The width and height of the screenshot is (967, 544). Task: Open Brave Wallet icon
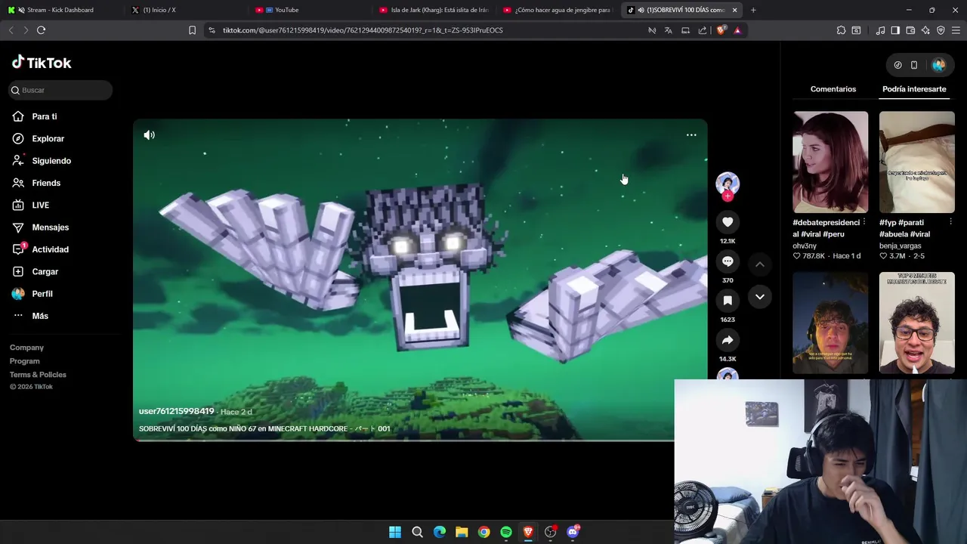click(910, 30)
